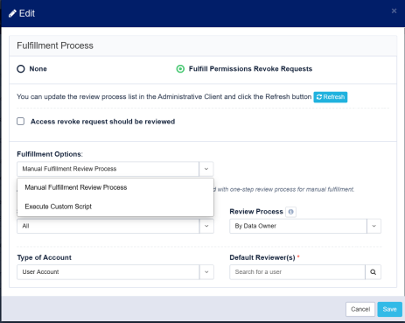Enable Access revoke request should be reviewed
This screenshot has height=323, width=405.
tap(21, 122)
